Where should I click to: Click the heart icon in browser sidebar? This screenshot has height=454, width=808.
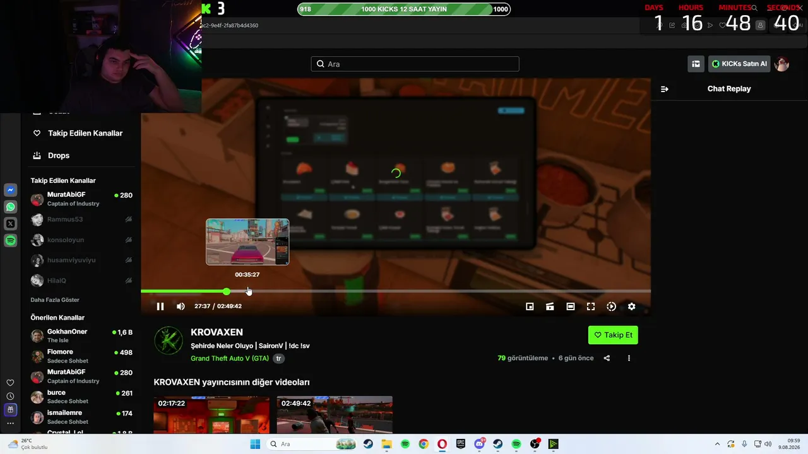tap(10, 383)
